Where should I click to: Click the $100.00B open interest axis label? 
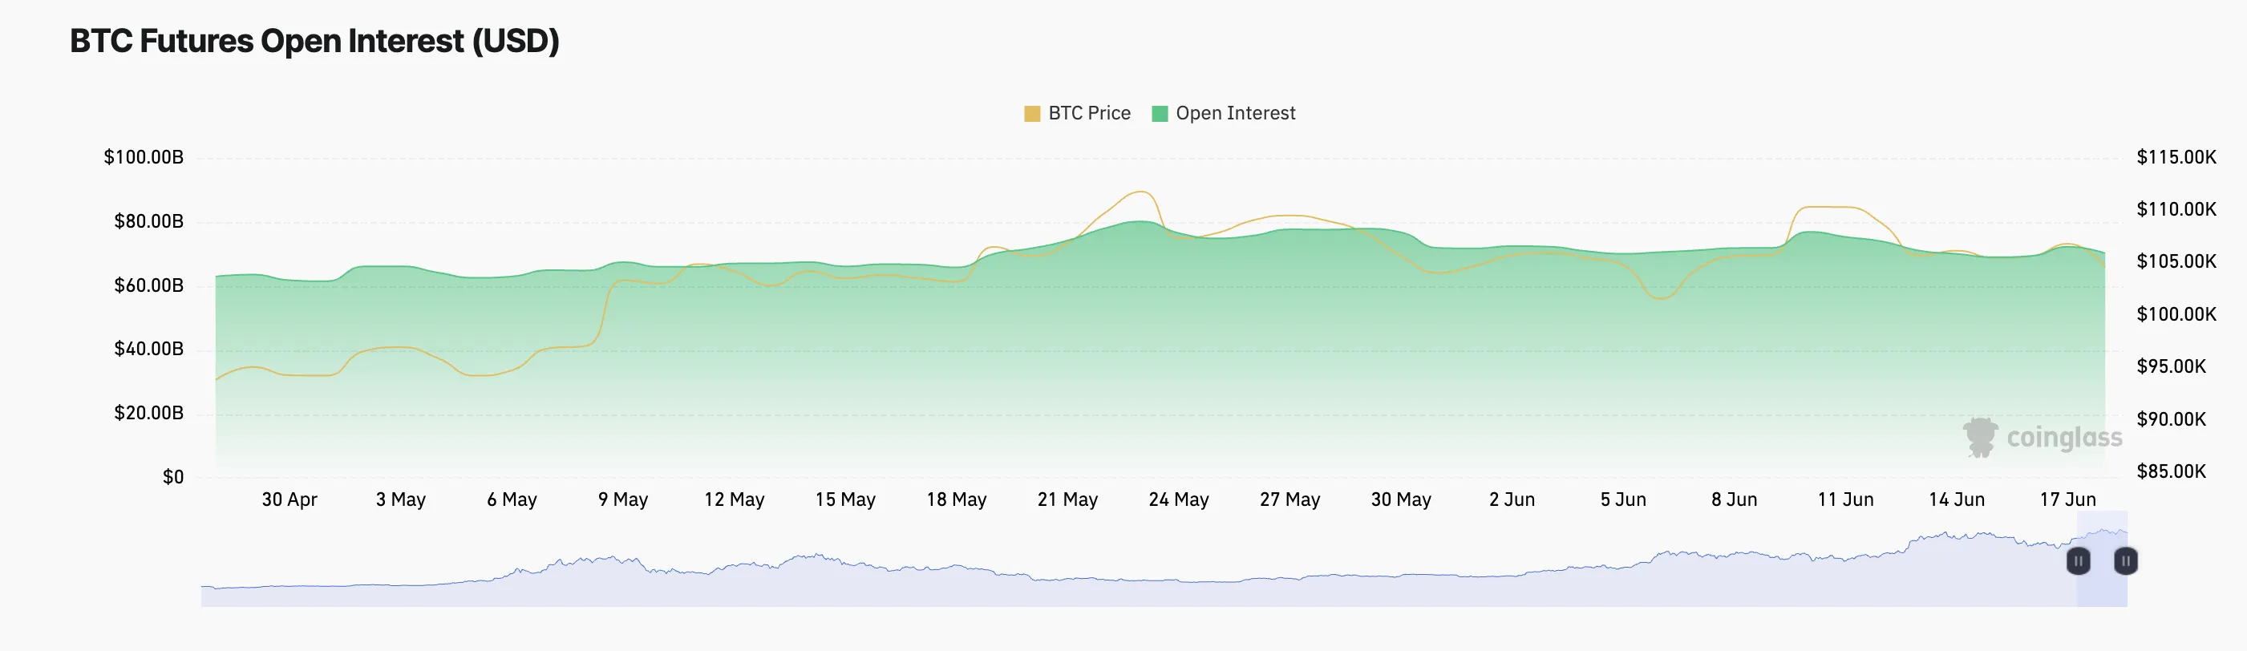click(x=144, y=157)
